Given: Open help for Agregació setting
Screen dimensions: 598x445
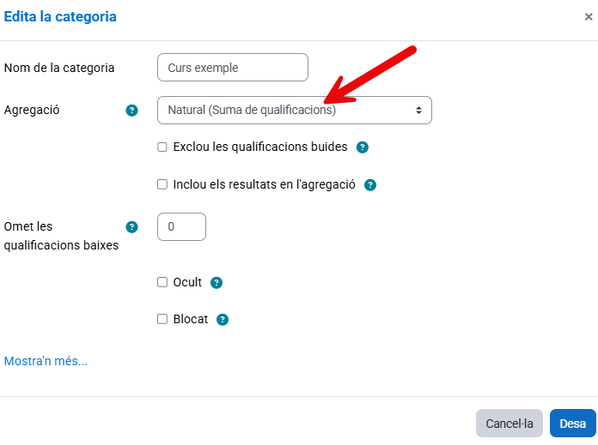Looking at the screenshot, I should [x=131, y=111].
